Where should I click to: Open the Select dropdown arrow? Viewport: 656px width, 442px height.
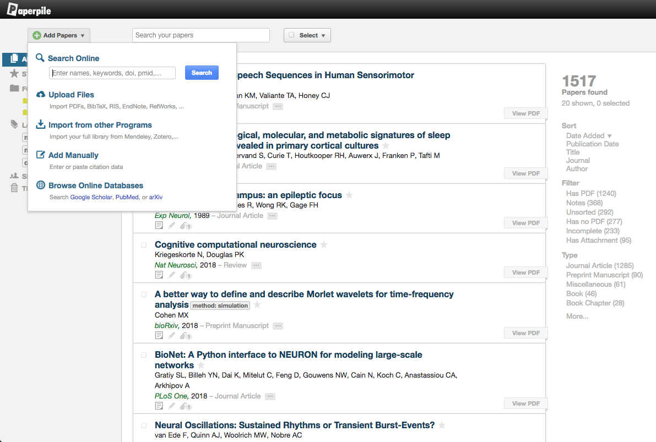[x=323, y=36]
